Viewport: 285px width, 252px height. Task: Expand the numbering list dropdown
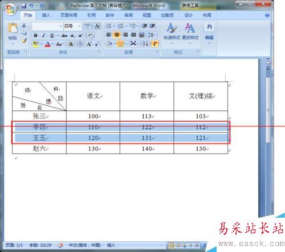(126, 26)
